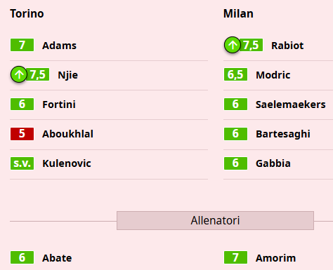Select coach Amorim
The image size is (333, 270).
point(275,258)
